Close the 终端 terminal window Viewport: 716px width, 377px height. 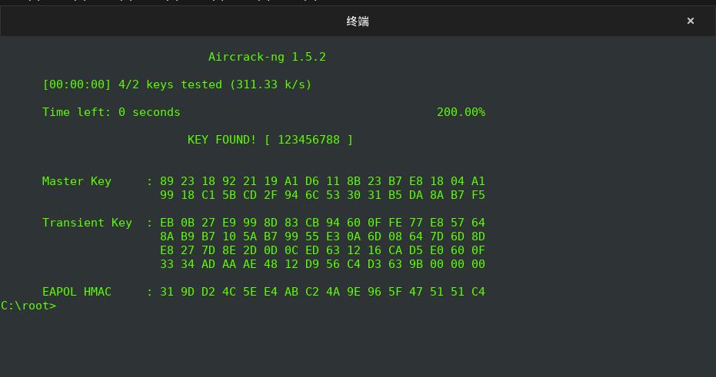pyautogui.click(x=690, y=21)
